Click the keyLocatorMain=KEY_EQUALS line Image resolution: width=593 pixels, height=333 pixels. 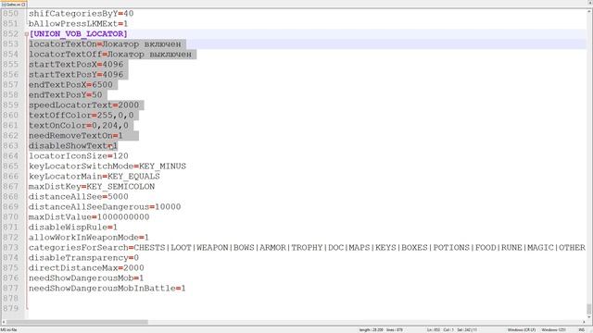(95, 177)
